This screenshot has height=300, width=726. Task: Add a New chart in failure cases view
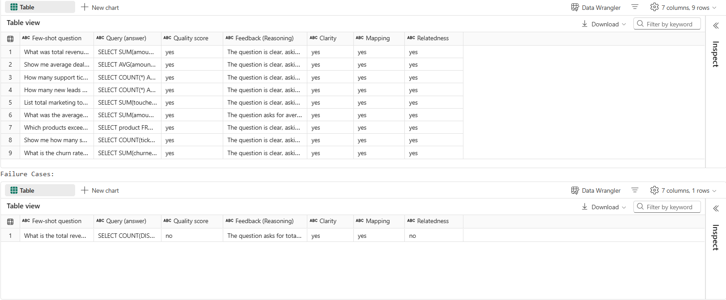[x=100, y=190]
